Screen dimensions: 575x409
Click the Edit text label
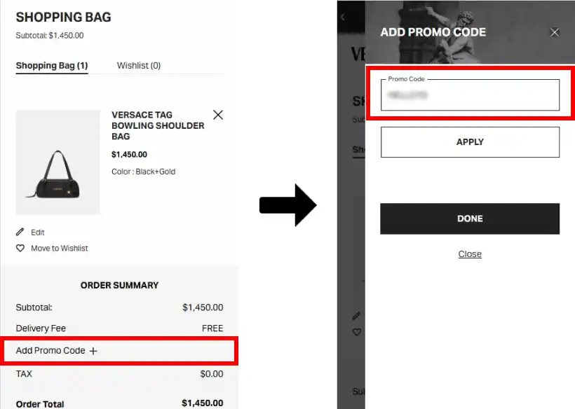click(x=38, y=233)
